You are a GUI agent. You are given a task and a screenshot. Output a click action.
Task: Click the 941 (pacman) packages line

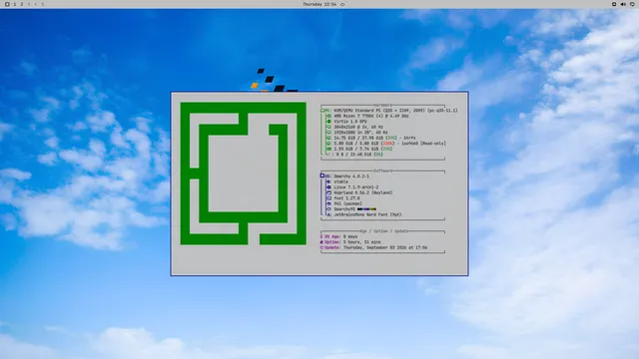pos(347,203)
